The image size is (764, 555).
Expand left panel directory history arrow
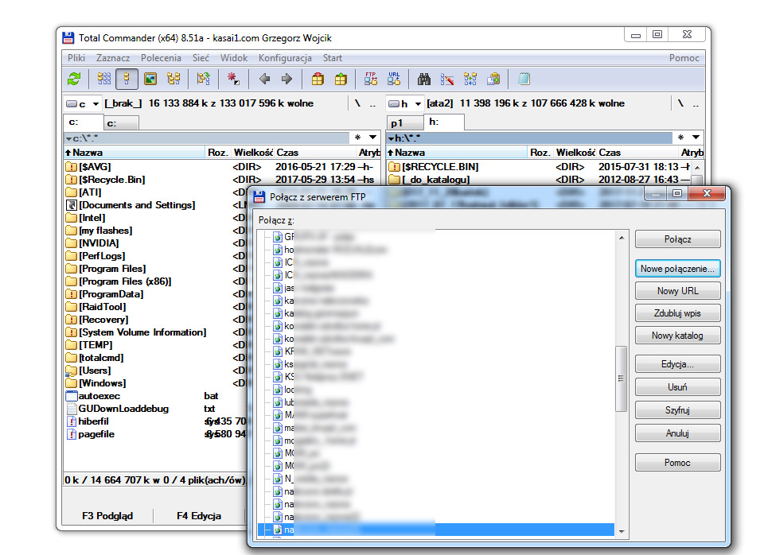[372, 138]
